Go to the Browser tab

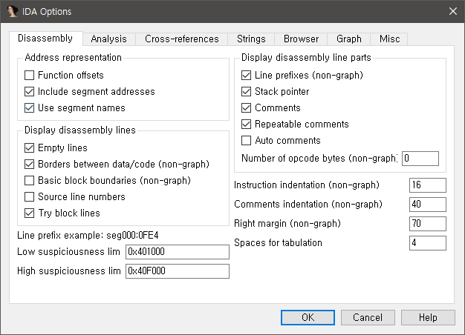301,39
